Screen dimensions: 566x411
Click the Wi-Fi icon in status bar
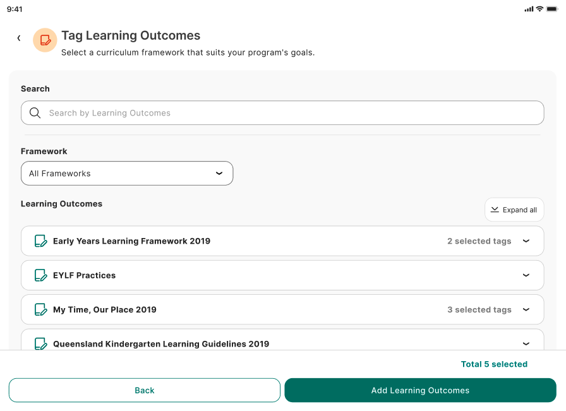(x=539, y=9)
